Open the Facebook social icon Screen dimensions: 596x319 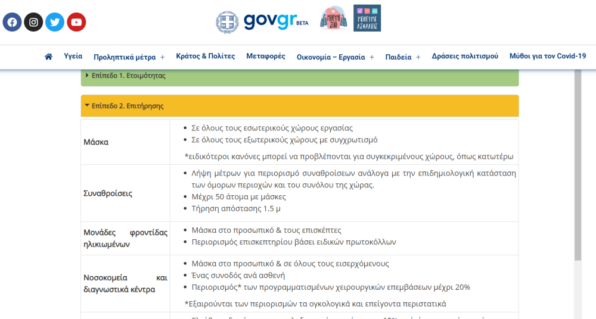pos(12,22)
